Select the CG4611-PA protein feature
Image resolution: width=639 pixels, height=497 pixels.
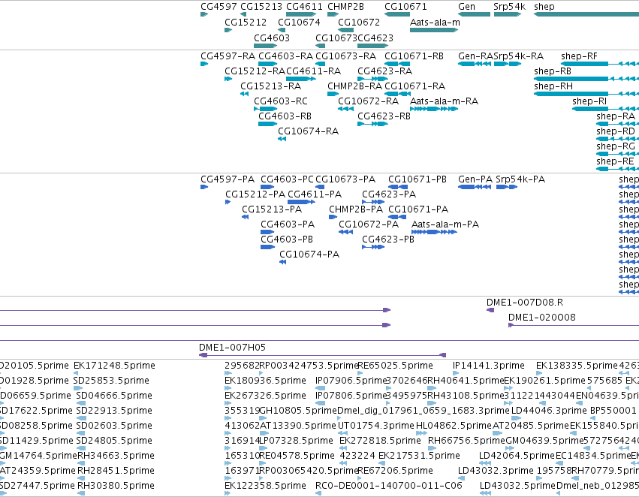(302, 202)
